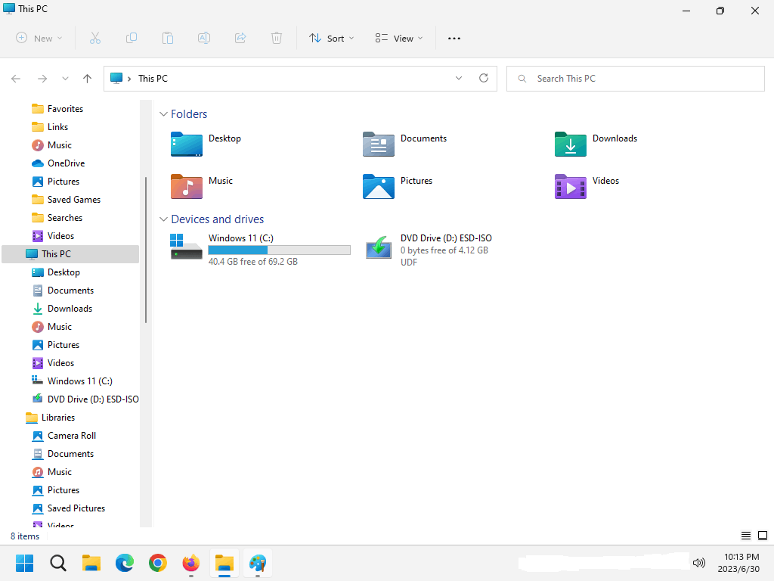Switch to large icons view in status bar
The width and height of the screenshot is (774, 581).
click(763, 536)
